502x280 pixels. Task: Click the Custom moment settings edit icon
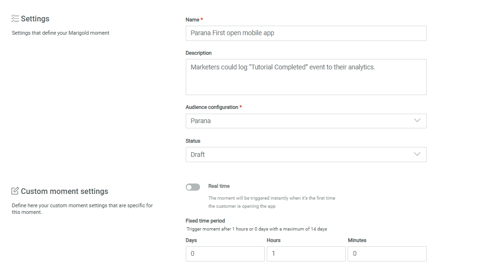(15, 191)
